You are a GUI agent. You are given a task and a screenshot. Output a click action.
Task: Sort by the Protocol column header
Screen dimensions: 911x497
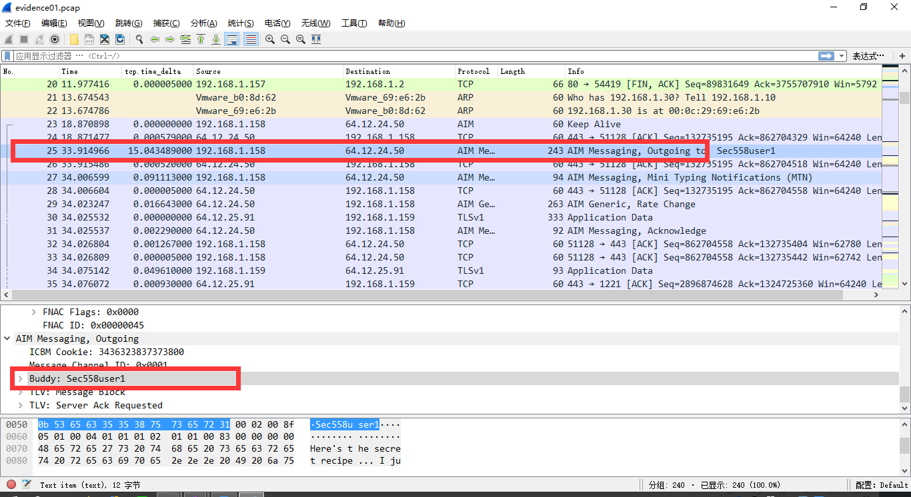tap(476, 71)
